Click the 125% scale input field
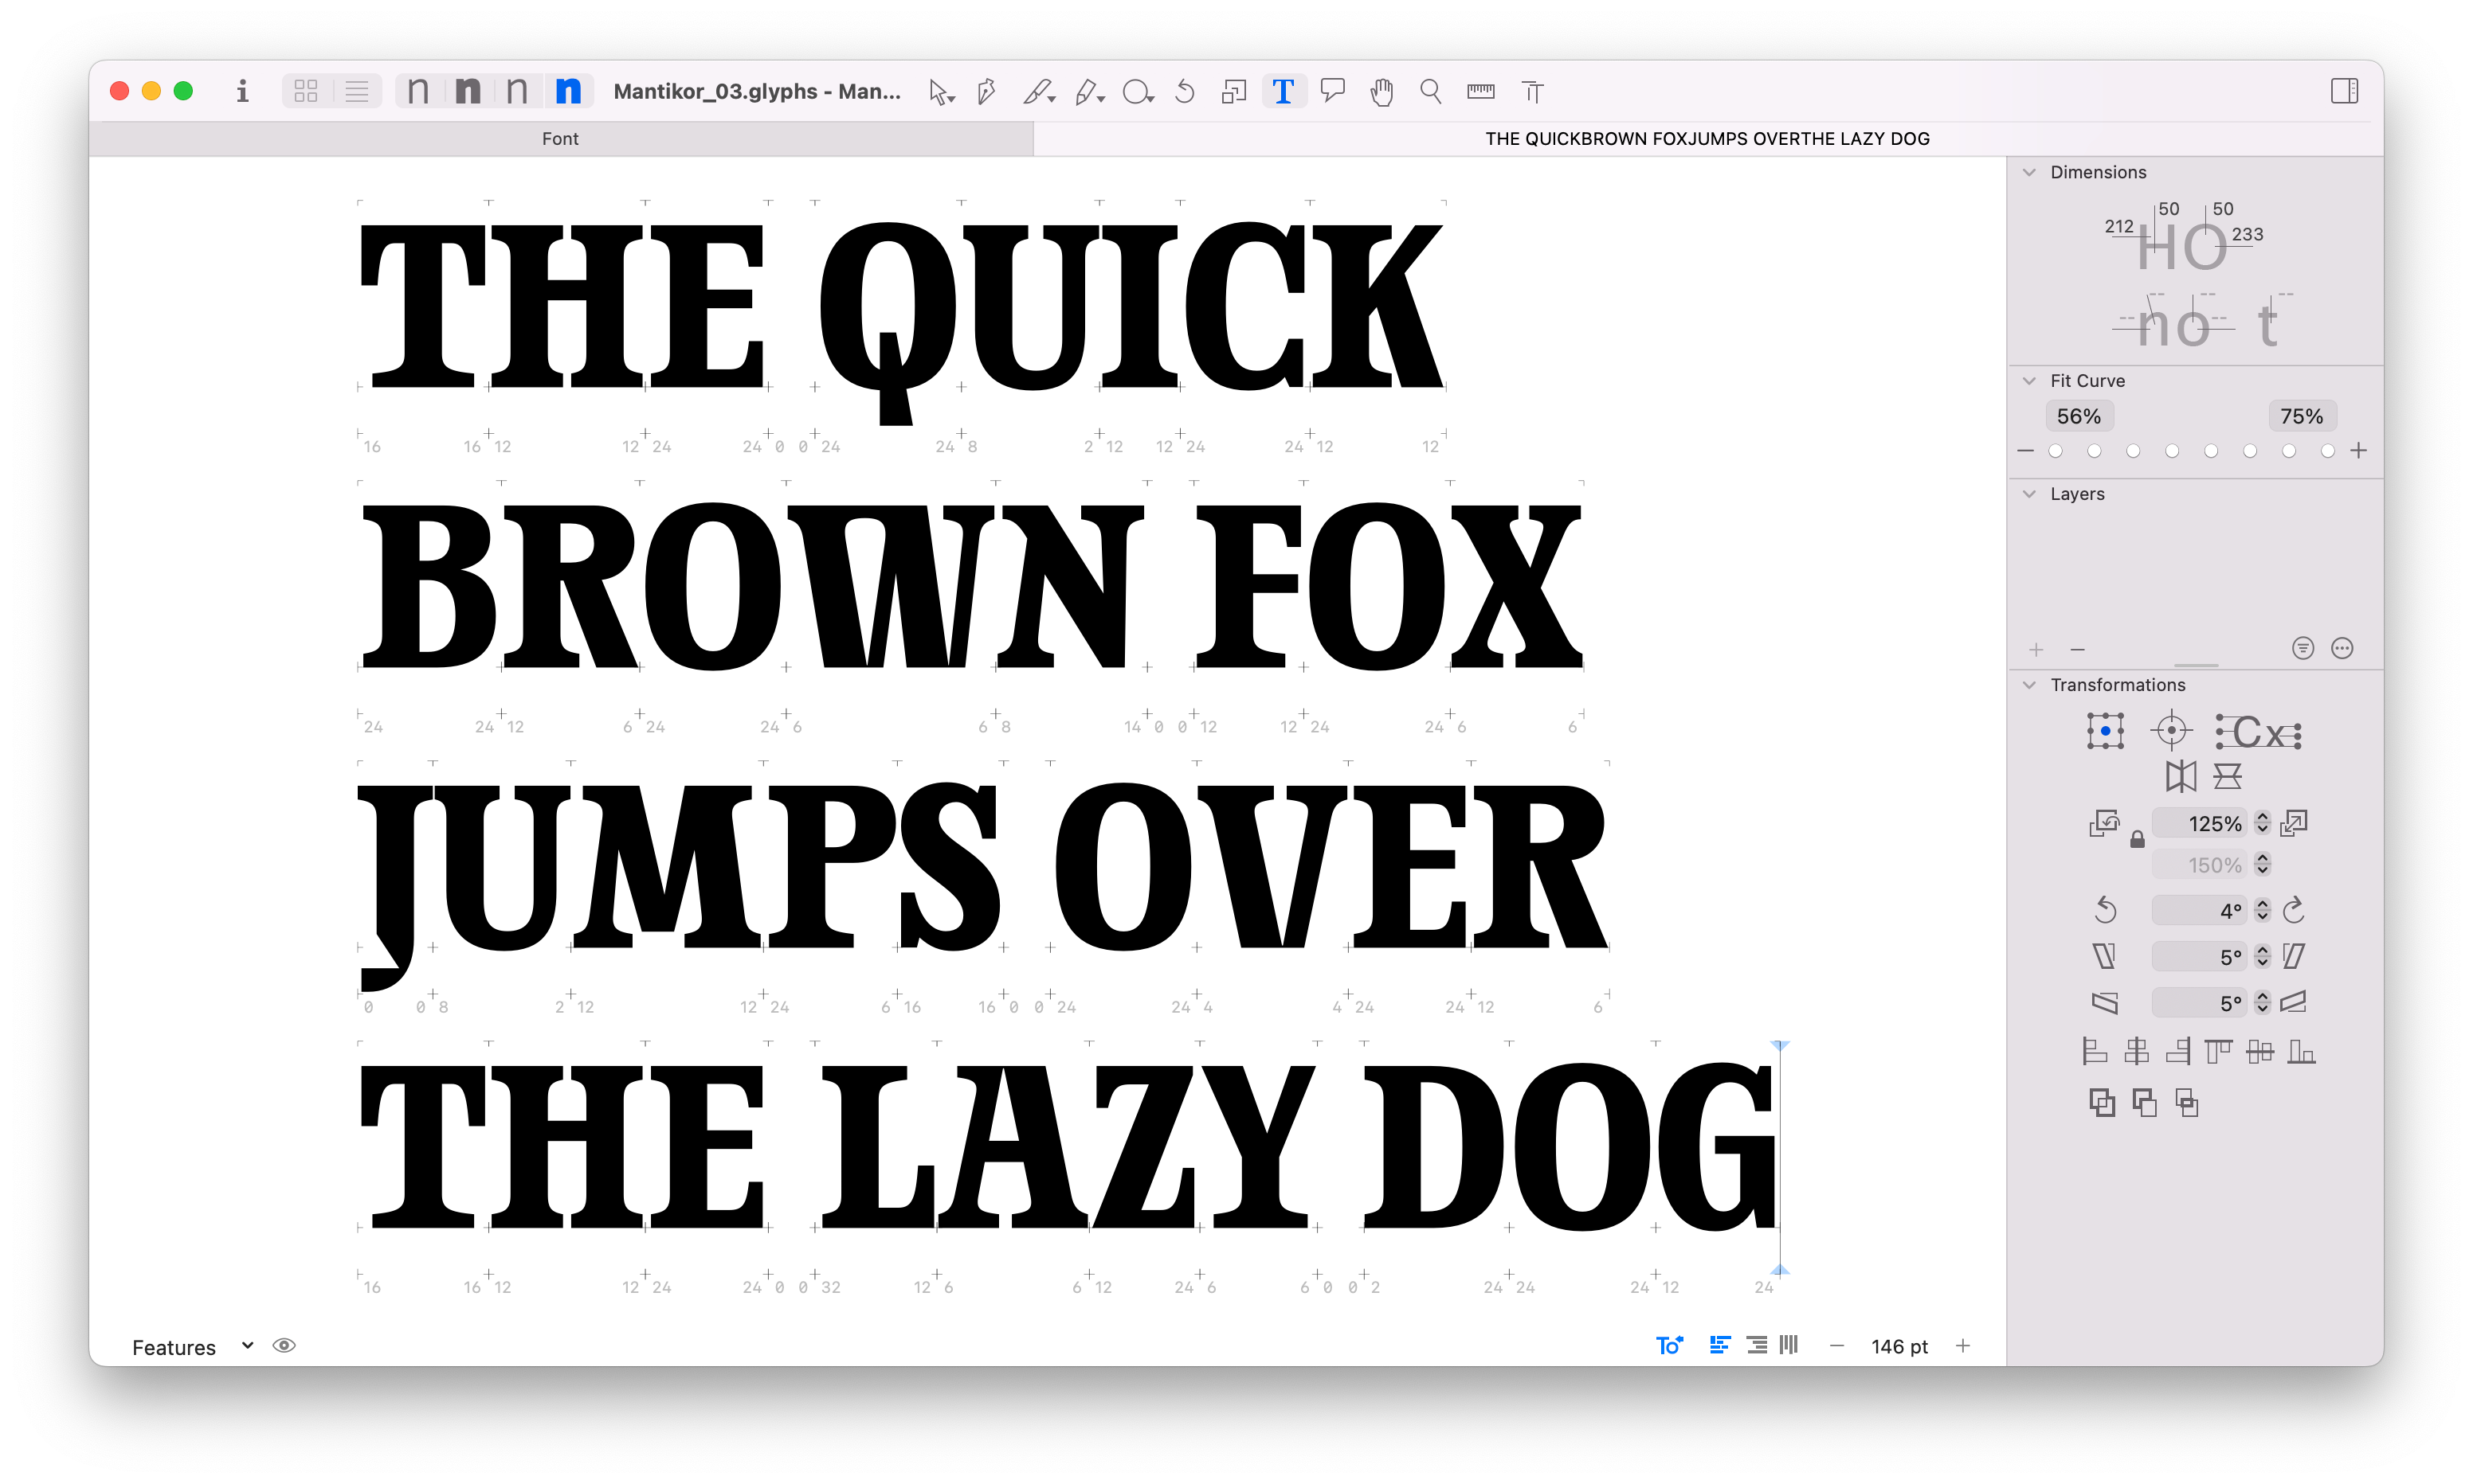The width and height of the screenshot is (2473, 1484). [x=2199, y=824]
